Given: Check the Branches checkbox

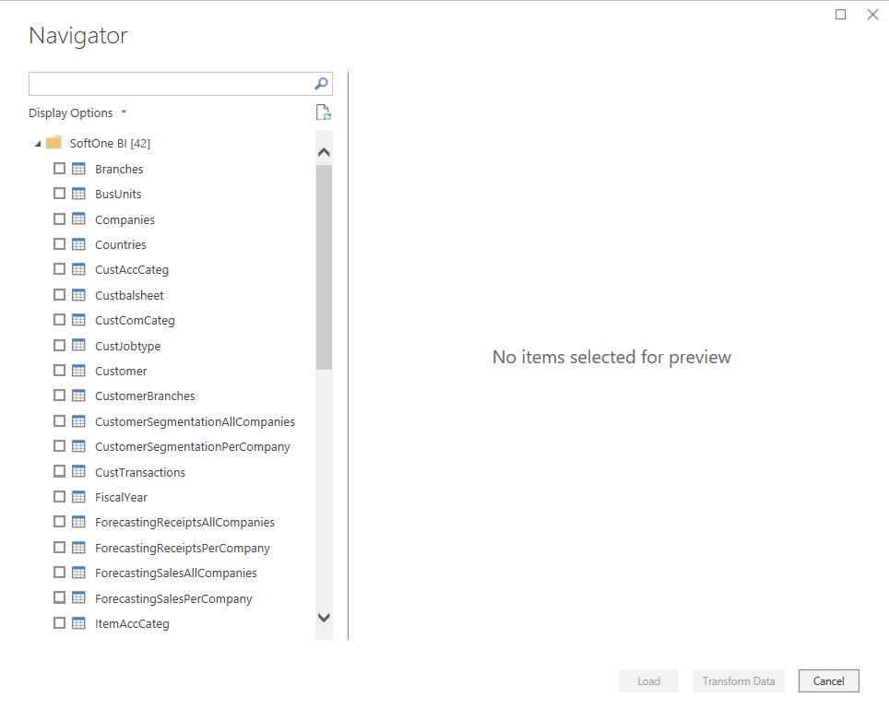Looking at the screenshot, I should (59, 169).
